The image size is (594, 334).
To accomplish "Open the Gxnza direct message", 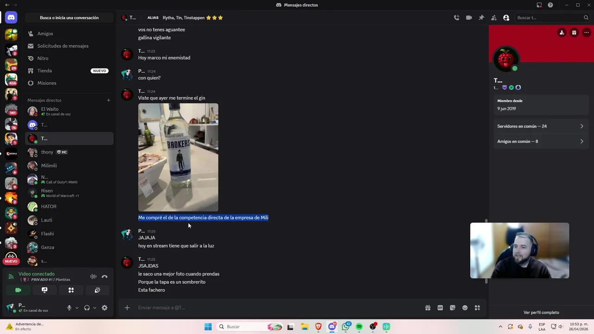I will click(69, 247).
